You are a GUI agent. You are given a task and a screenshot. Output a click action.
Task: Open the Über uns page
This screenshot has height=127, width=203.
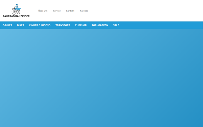pyautogui.click(x=43, y=11)
